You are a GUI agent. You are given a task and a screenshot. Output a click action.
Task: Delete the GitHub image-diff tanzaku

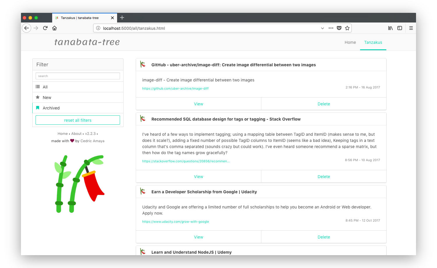(x=324, y=104)
